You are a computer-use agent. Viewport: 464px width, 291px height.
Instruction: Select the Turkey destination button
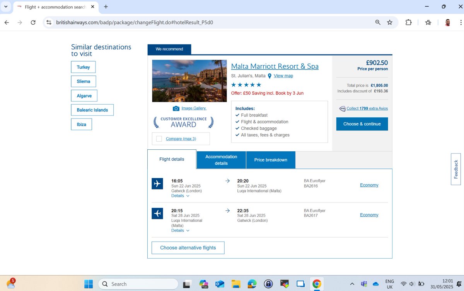coord(83,67)
